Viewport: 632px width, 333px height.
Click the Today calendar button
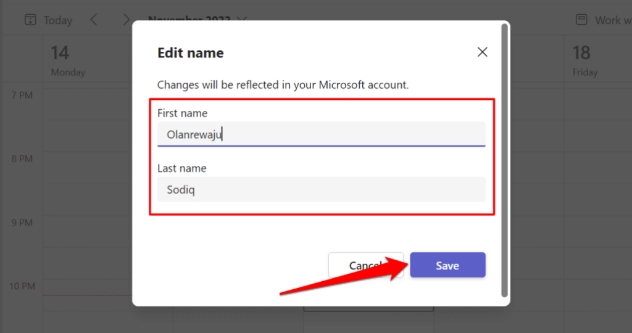click(x=49, y=20)
